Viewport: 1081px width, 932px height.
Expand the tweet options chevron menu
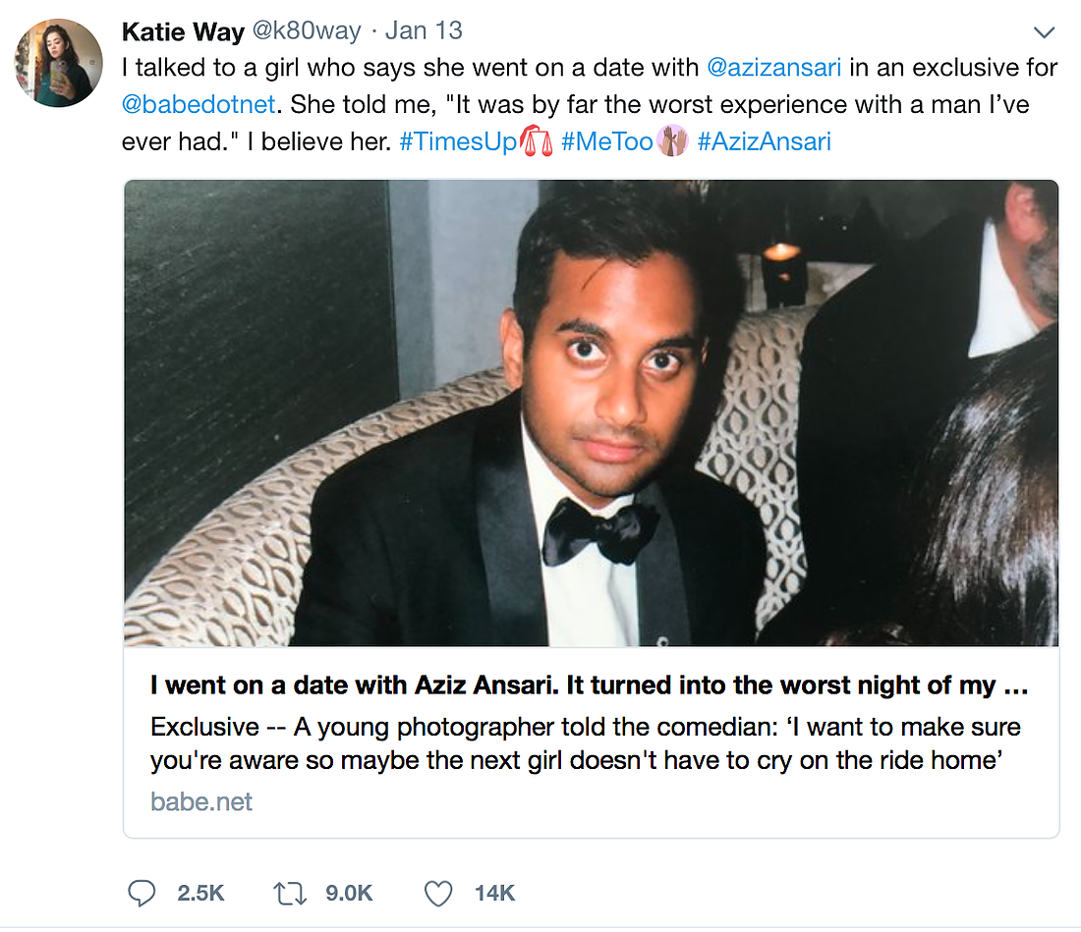click(1045, 32)
